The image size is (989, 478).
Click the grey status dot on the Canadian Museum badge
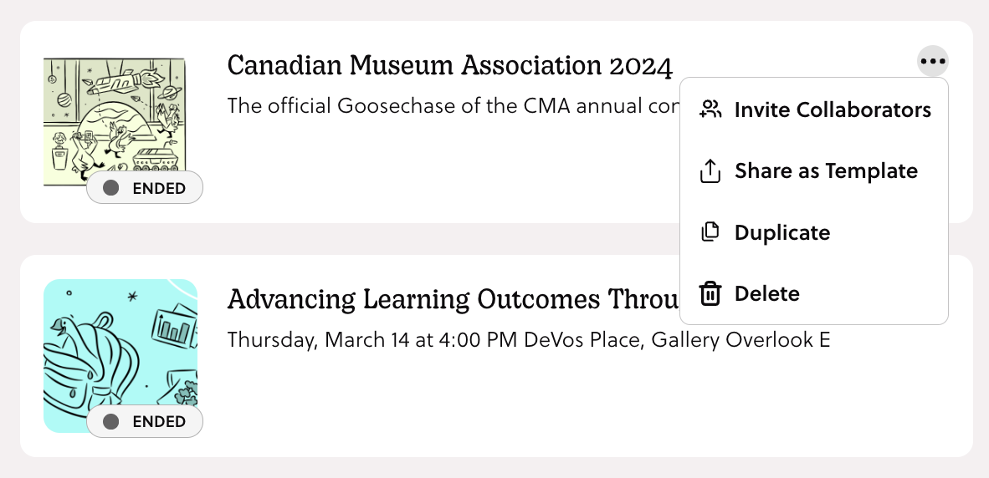click(110, 188)
